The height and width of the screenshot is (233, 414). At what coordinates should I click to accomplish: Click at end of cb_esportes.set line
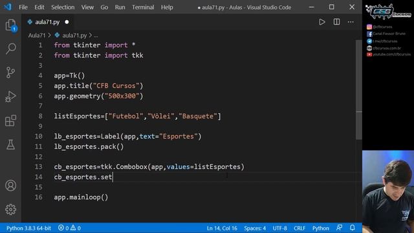pos(113,177)
